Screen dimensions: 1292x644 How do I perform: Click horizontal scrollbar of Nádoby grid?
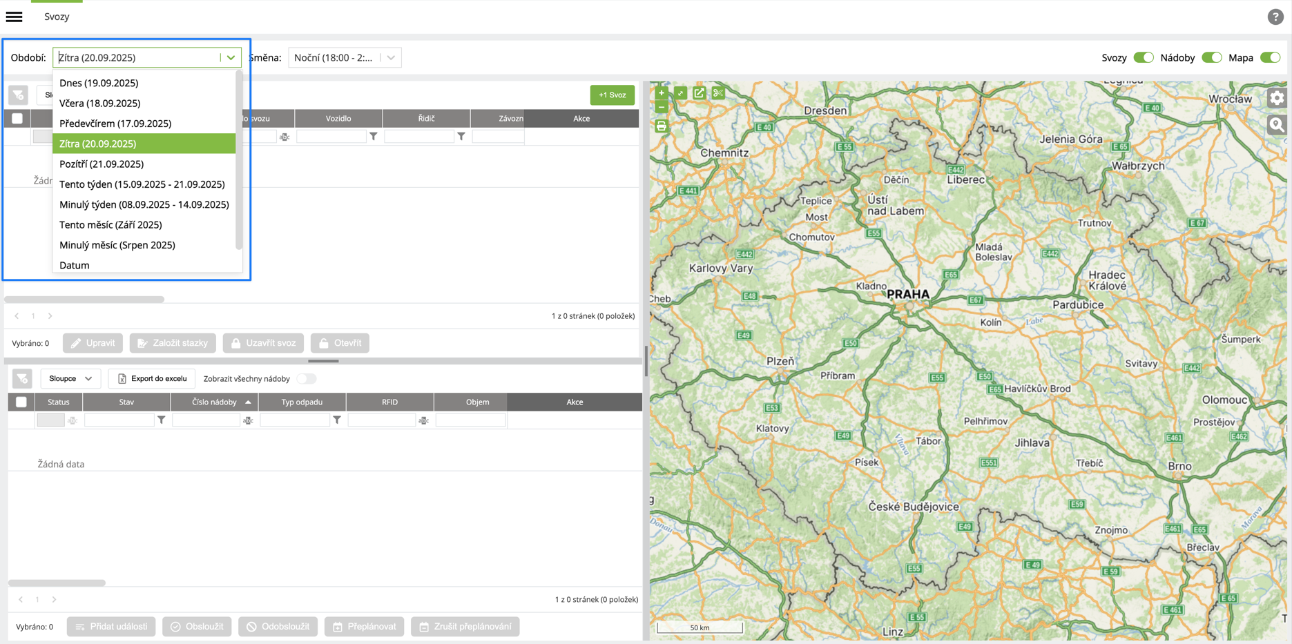click(57, 583)
